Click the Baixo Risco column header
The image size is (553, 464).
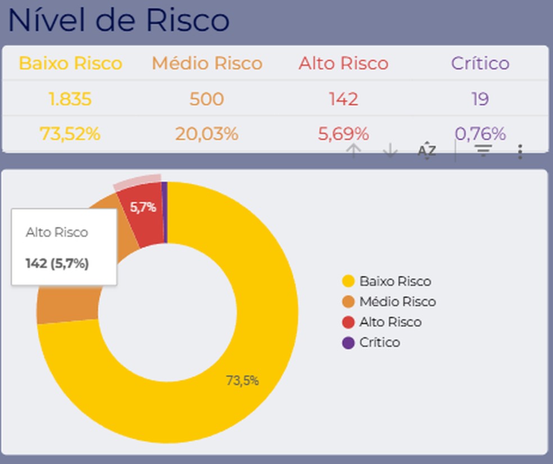pyautogui.click(x=71, y=63)
